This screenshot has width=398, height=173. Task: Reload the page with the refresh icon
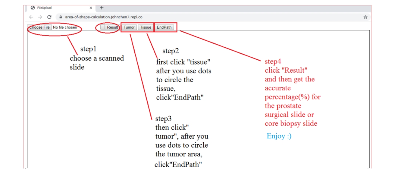pyautogui.click(x=49, y=17)
